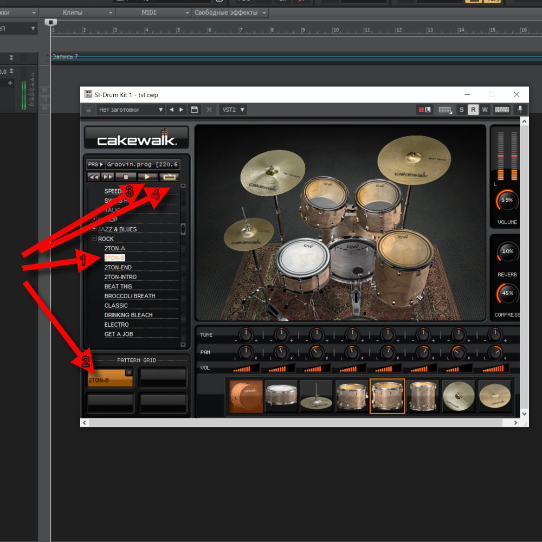
Task: Click the timeline ruler at measure 8
Action: coord(272,30)
